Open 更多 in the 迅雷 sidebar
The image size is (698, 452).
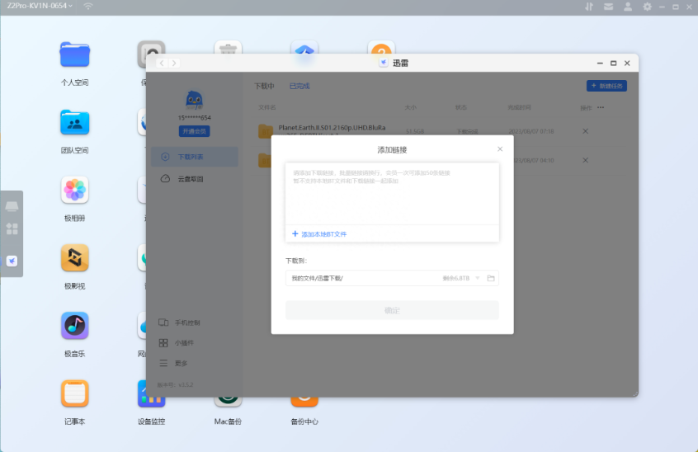173,363
